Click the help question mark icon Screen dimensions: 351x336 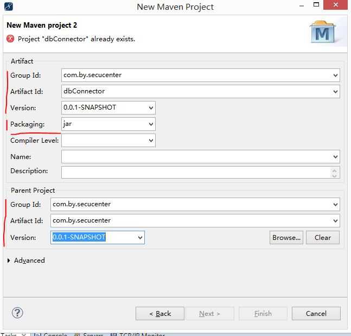(x=17, y=313)
